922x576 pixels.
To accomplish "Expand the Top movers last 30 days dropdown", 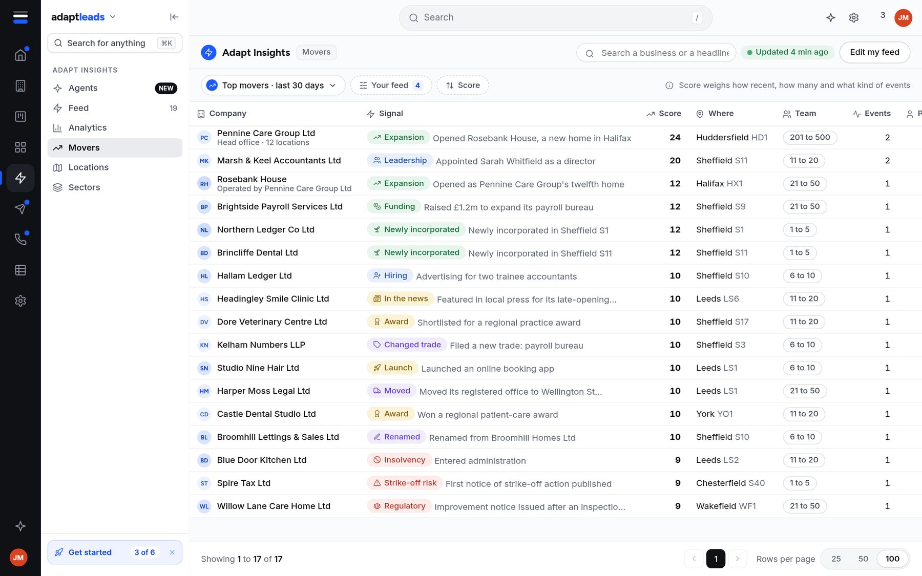I will click(273, 85).
